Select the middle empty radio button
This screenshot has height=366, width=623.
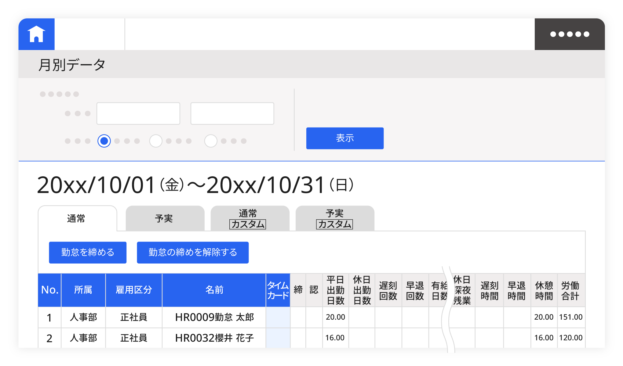coord(156,141)
